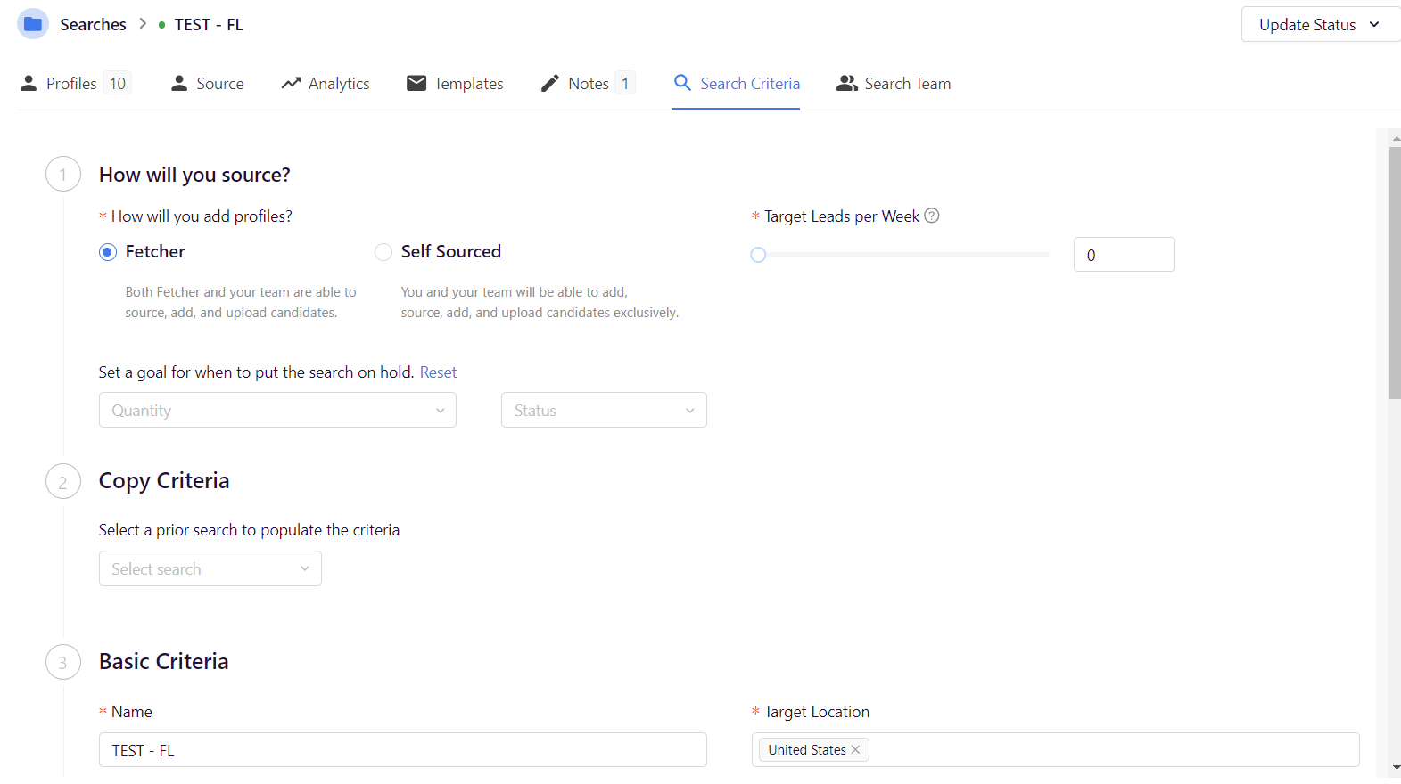This screenshot has height=784, width=1401.
Task: Click the Target Leads number input box
Action: coord(1124,255)
